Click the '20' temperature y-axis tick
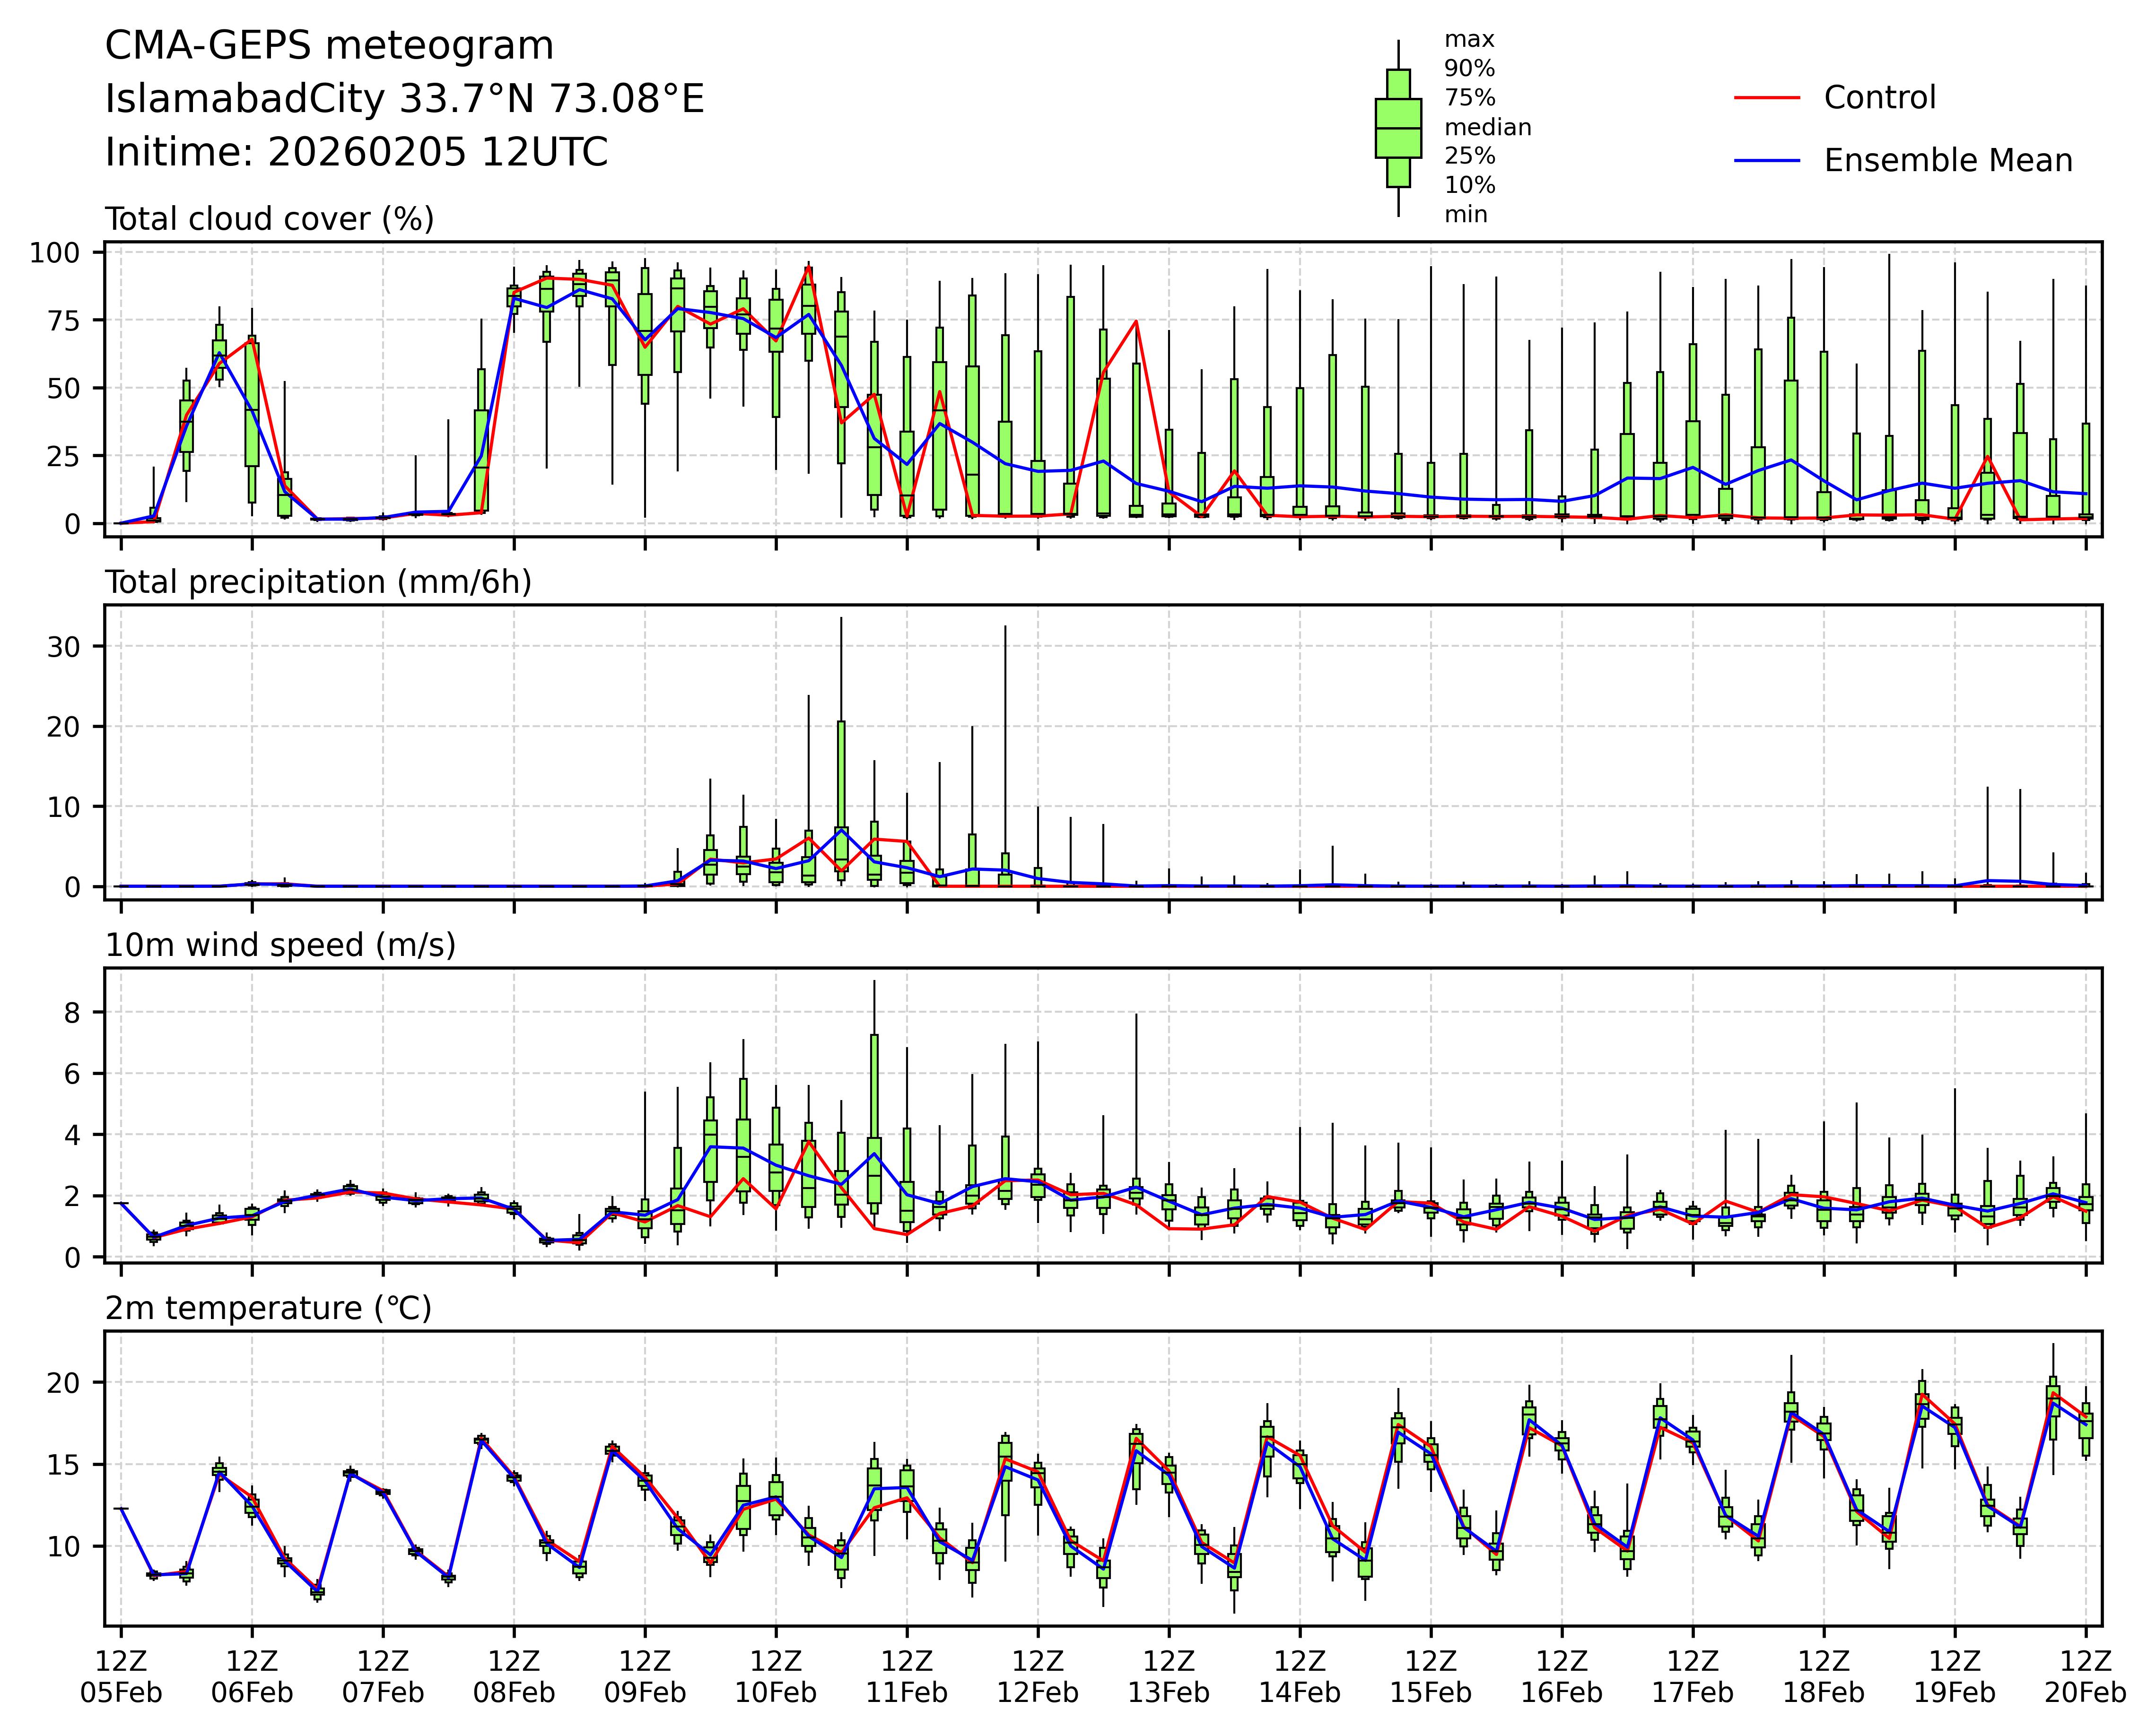This screenshot has height=1736, width=2156. (x=62, y=1383)
